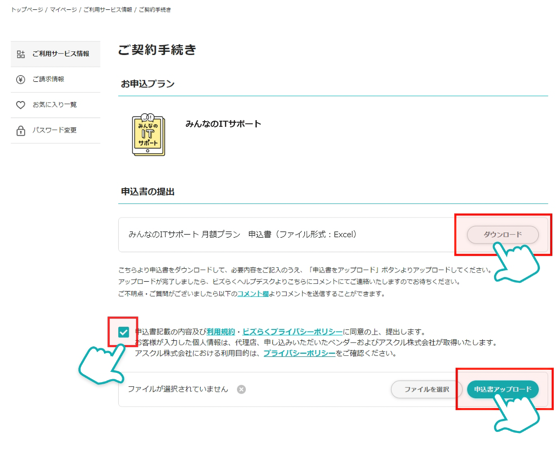Go to トップページ in breadcrumb
558x449 pixels.
(27, 10)
